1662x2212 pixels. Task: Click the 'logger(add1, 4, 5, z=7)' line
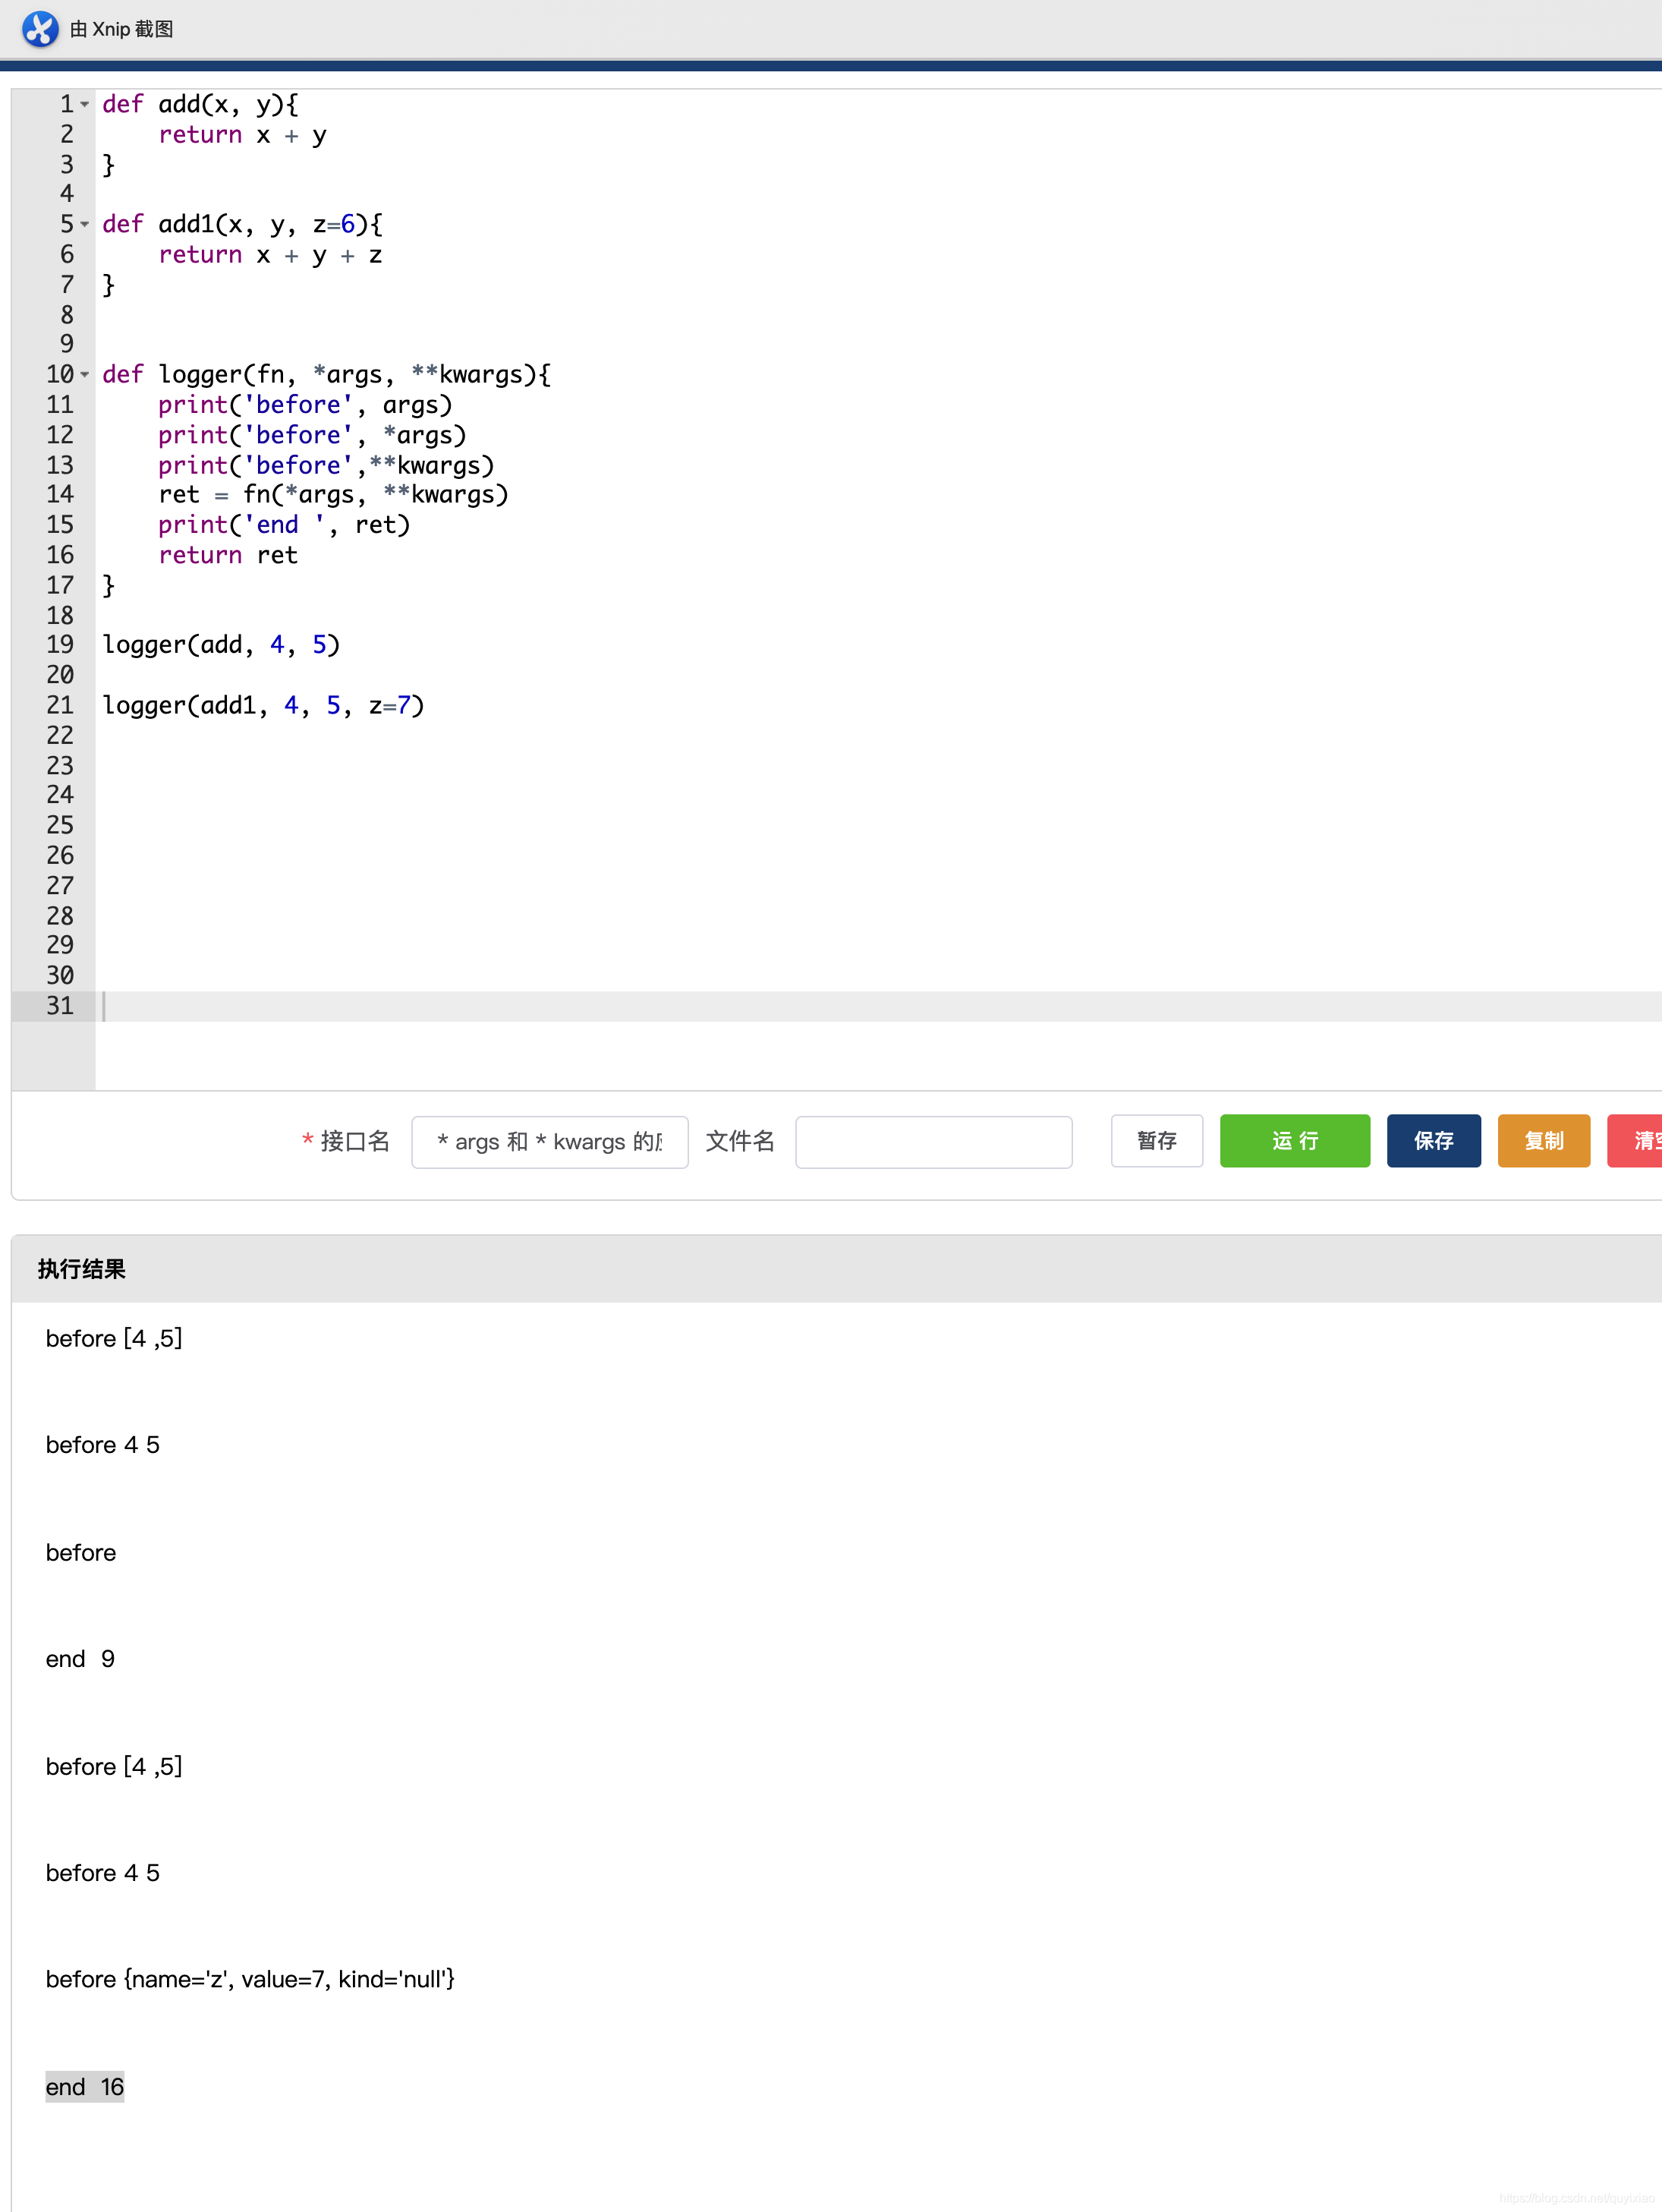[263, 706]
